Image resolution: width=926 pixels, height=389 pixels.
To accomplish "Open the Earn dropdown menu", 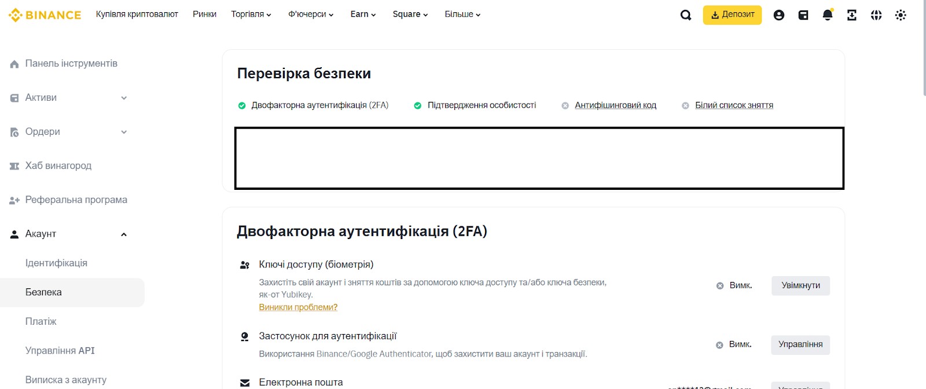I will click(x=363, y=14).
